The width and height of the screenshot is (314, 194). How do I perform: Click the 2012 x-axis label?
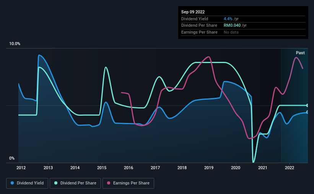point(21,168)
